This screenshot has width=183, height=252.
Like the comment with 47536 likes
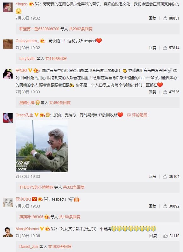pyautogui.click(x=165, y=92)
